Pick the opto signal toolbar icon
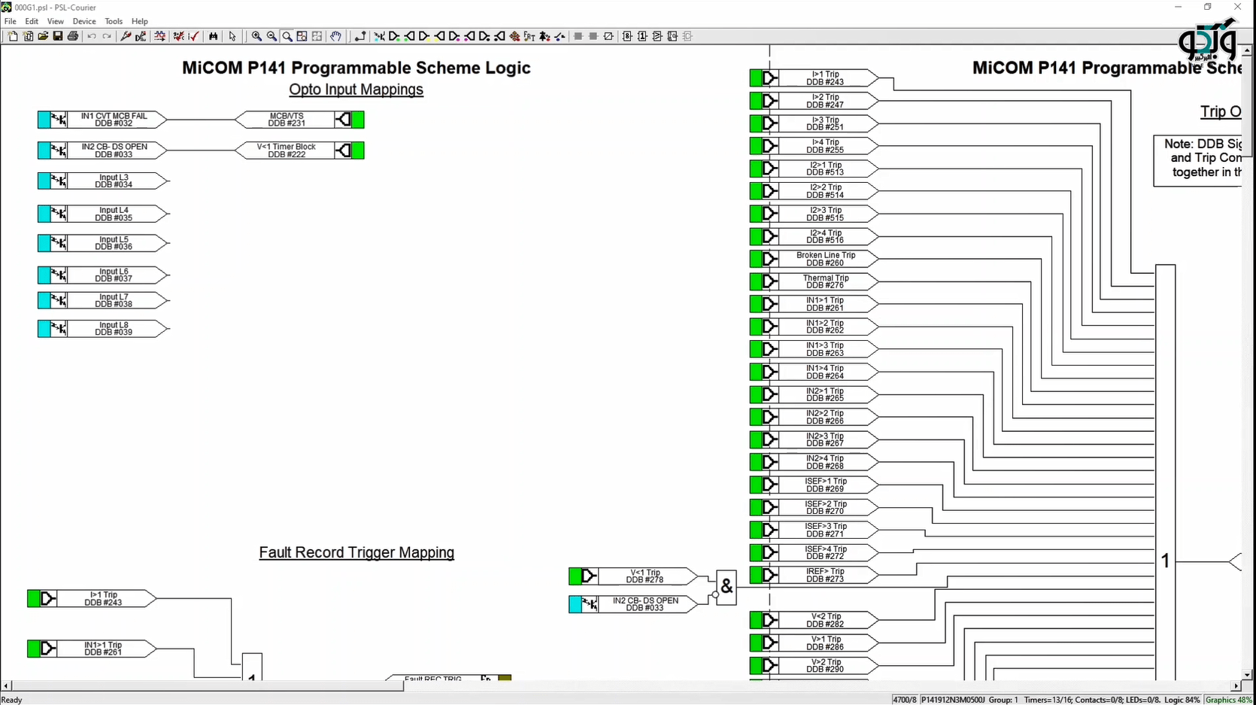 coord(379,36)
